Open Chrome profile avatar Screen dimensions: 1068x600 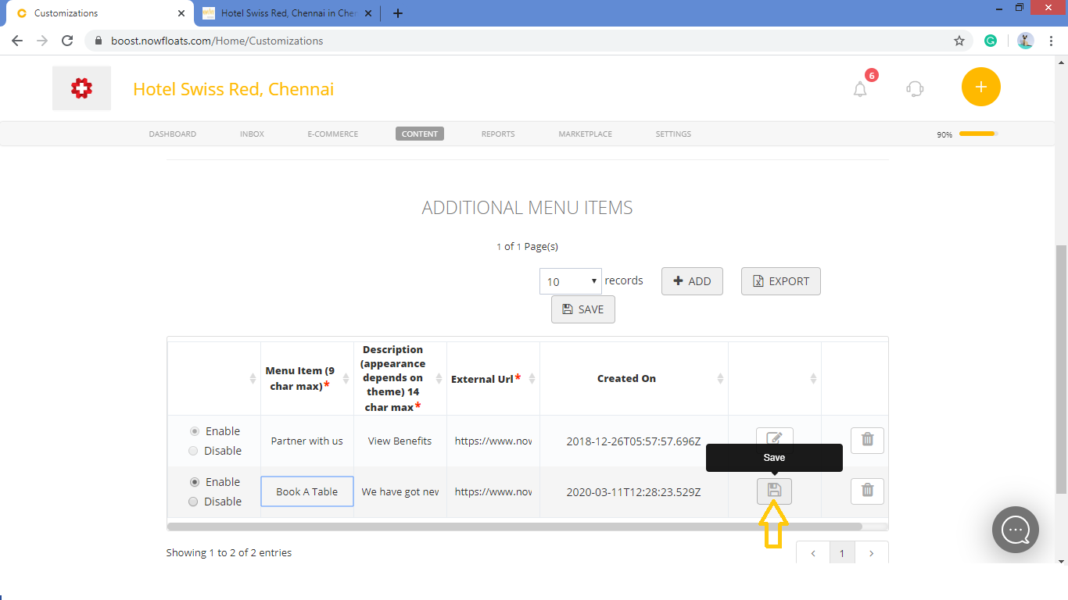click(x=1026, y=41)
